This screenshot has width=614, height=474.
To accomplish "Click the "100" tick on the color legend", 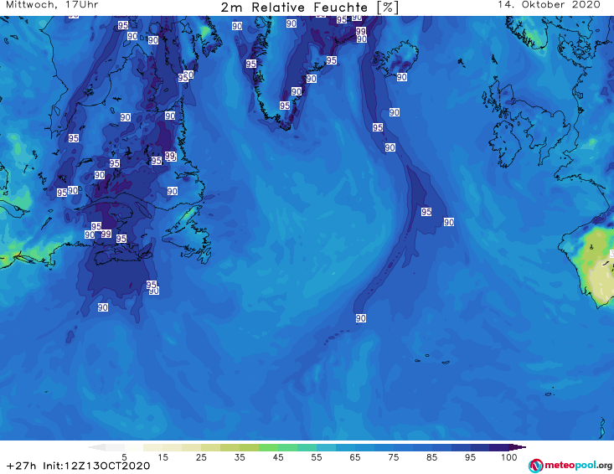I will pyautogui.click(x=508, y=457).
